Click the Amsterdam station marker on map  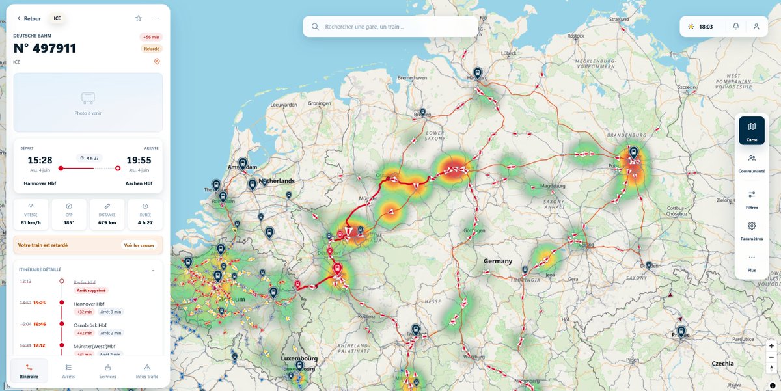243,163
